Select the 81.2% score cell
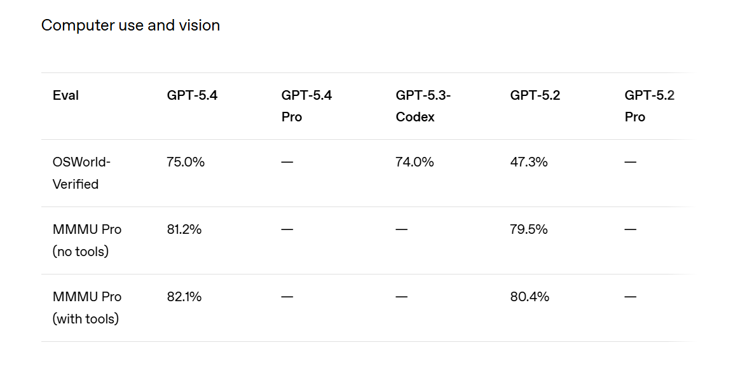 tap(184, 229)
